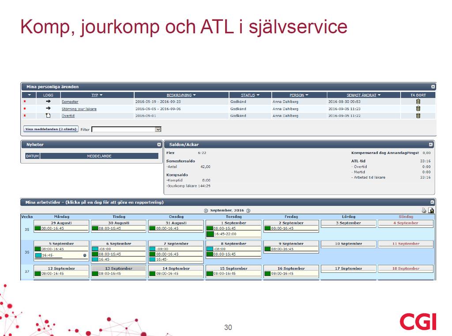Collapse the Mina personliga ärenden panel

433,87
